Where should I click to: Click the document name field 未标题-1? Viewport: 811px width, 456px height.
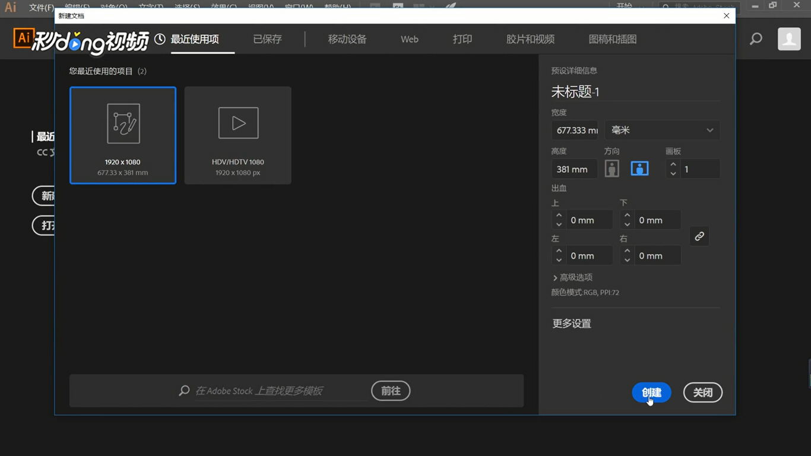[635, 91]
